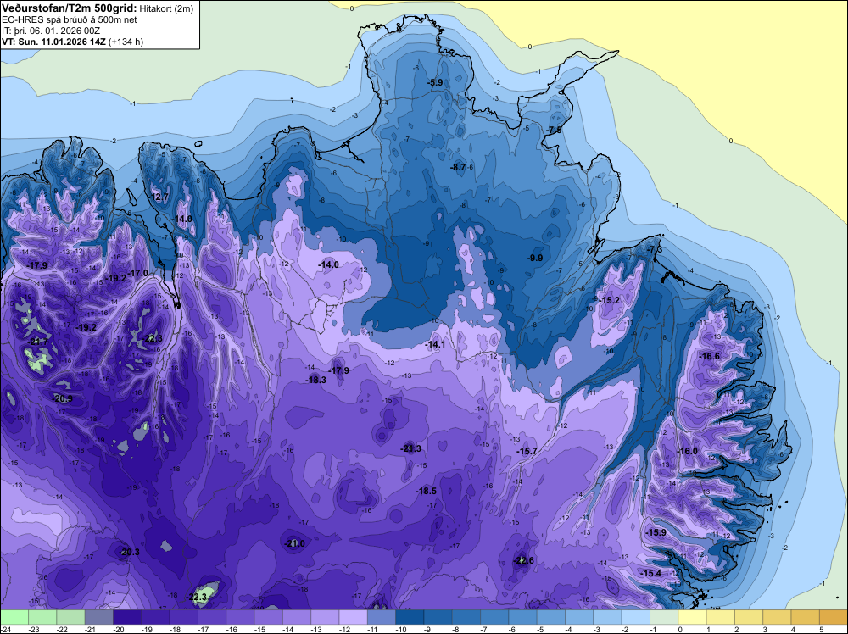Click the -18.3 temperature value
Screen dimensions: 848x634
coord(315,381)
